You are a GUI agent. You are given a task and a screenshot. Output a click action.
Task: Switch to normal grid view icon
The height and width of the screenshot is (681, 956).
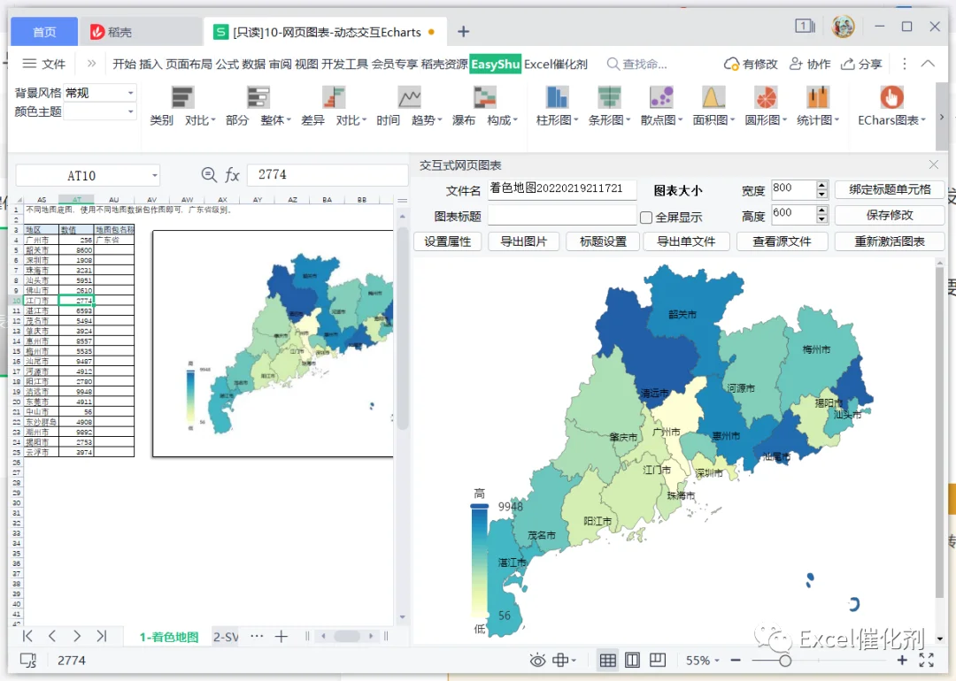(608, 661)
